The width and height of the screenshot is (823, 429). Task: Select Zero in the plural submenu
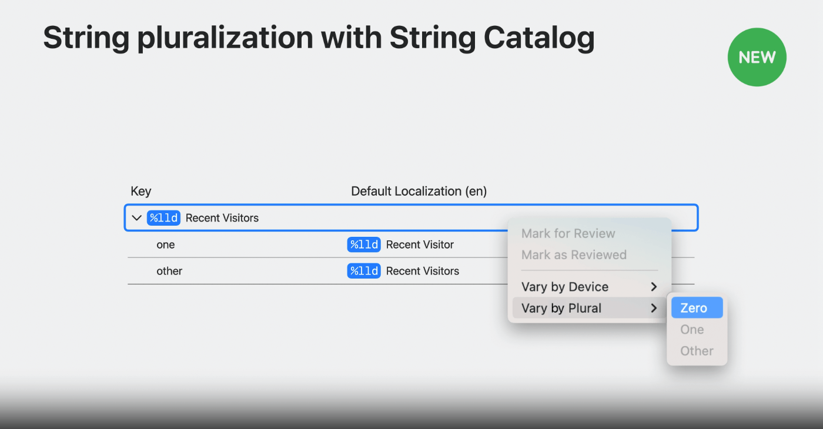click(697, 308)
